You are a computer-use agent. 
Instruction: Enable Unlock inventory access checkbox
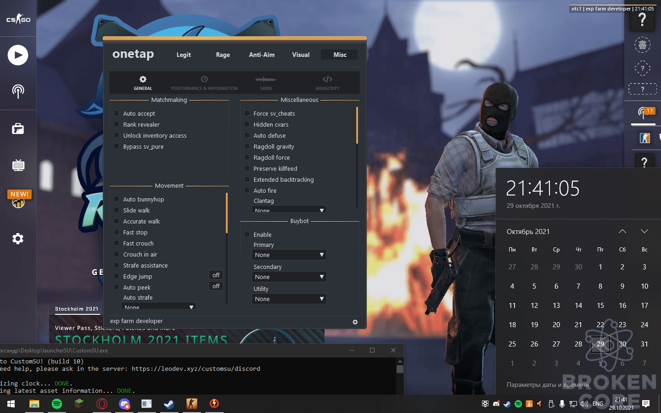pyautogui.click(x=117, y=135)
